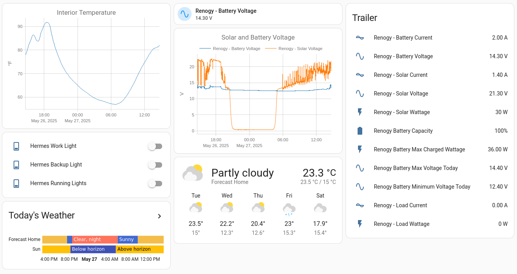Toggle Renogy - Solar Voltage legend series
517x274 pixels.
tap(294, 49)
